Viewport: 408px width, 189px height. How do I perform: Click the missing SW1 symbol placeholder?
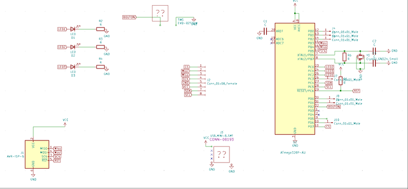(160, 13)
